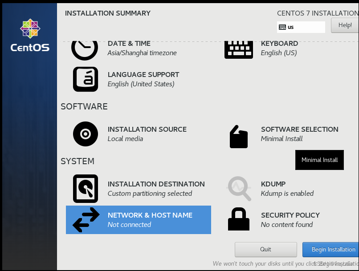This screenshot has width=359, height=271.
Task: Open Language Support icon
Action: pos(86,79)
